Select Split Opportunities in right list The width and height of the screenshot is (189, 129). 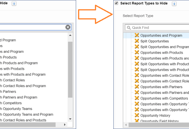coord(154,41)
